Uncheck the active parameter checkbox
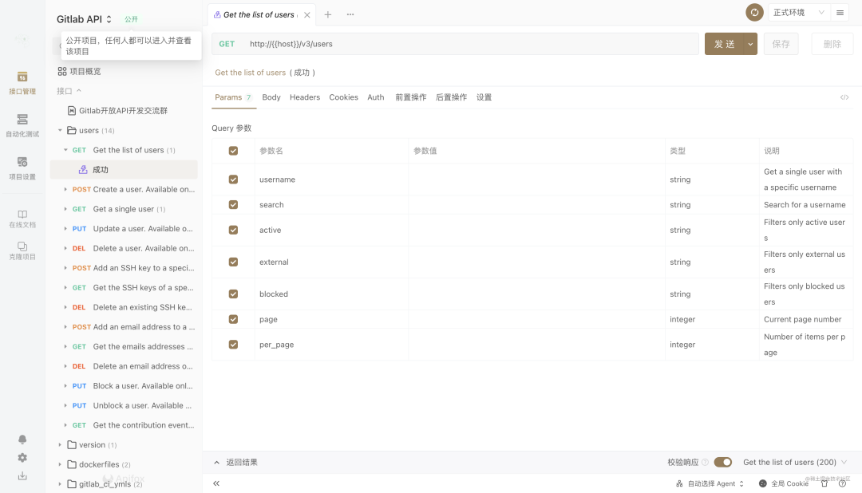The width and height of the screenshot is (862, 493). click(x=233, y=230)
